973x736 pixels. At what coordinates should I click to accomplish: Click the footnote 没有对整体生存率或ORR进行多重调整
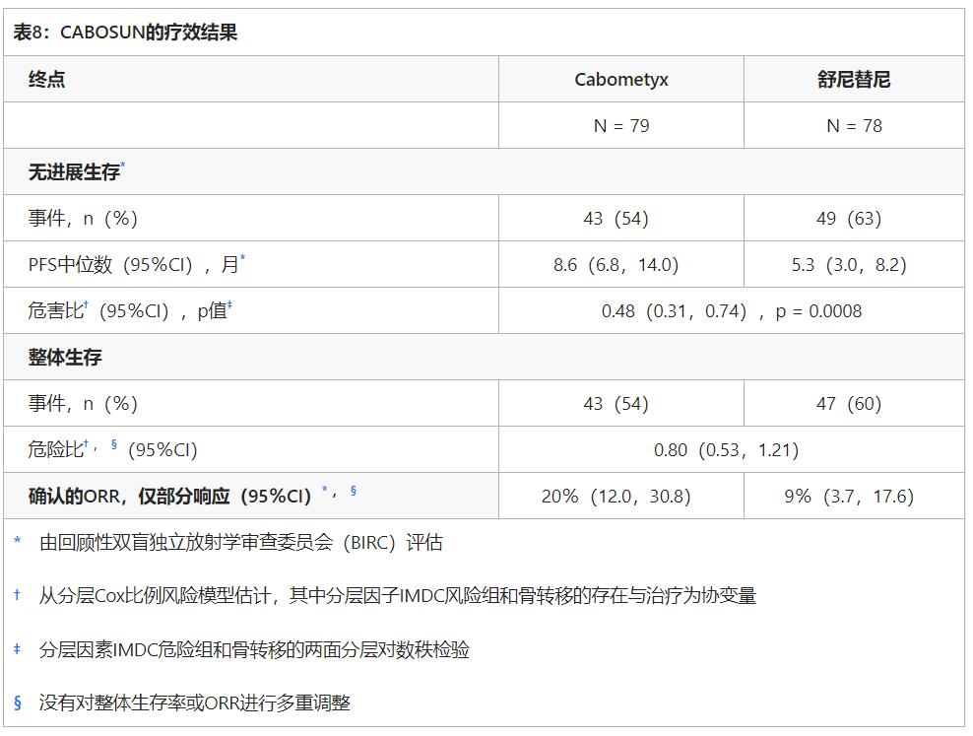pyautogui.click(x=195, y=703)
